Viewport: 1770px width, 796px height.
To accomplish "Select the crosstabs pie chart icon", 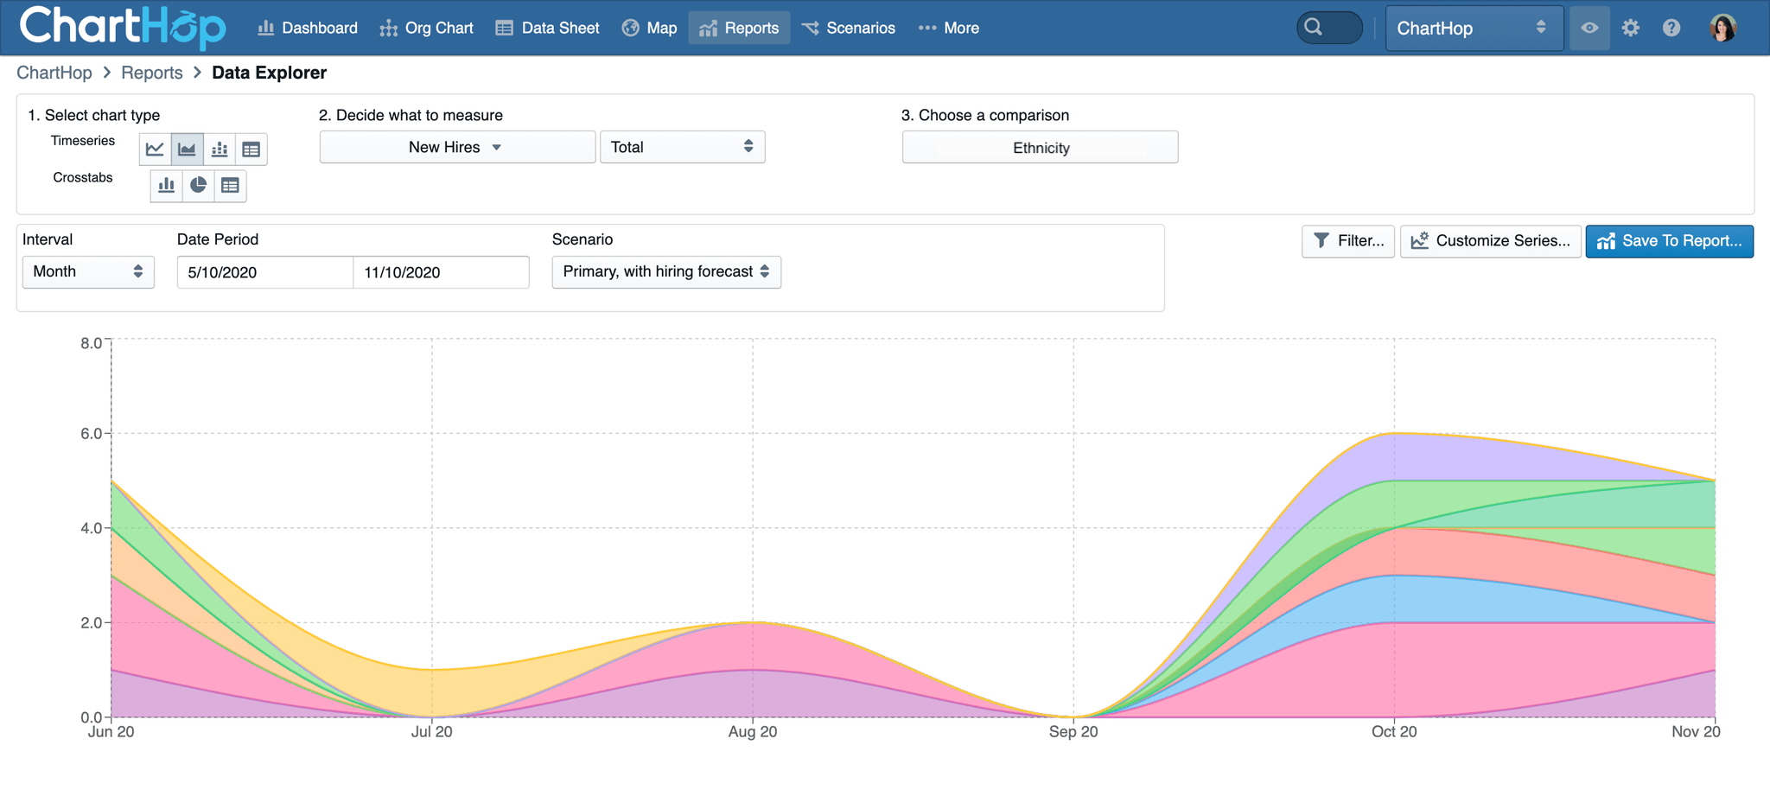I will 198,186.
